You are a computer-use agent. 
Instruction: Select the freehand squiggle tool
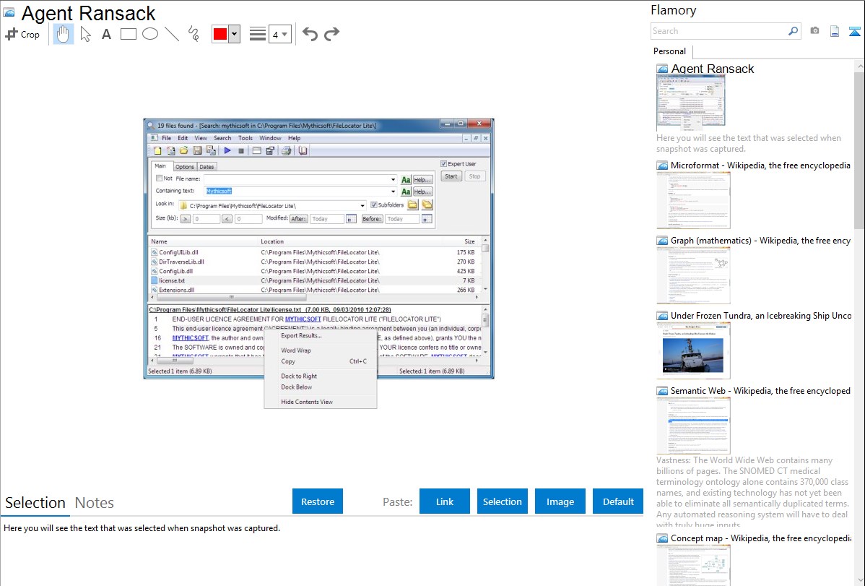tap(194, 34)
